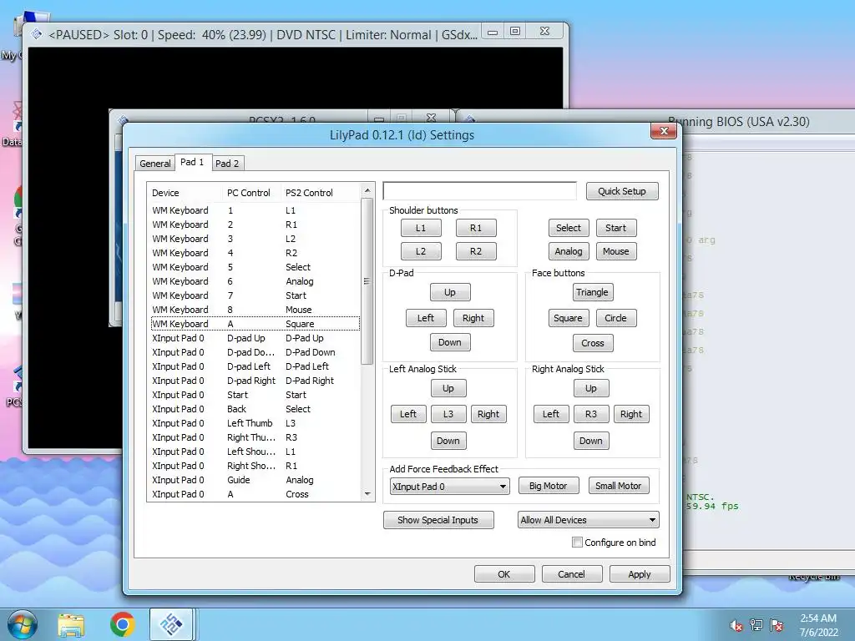
Task: Select the PCSX2 taskbar icon
Action: (x=171, y=624)
